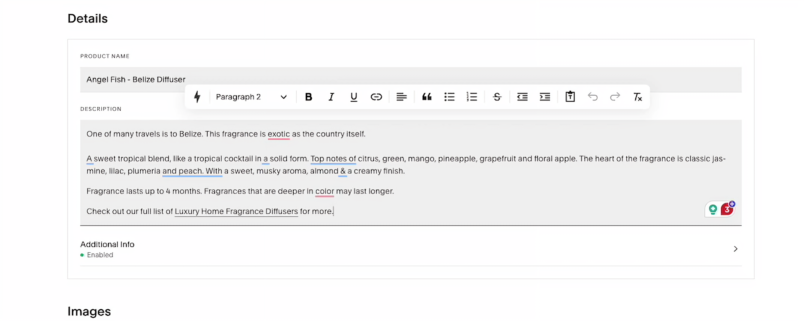The height and width of the screenshot is (321, 804).
Task: Open text alignment options
Action: coord(402,97)
